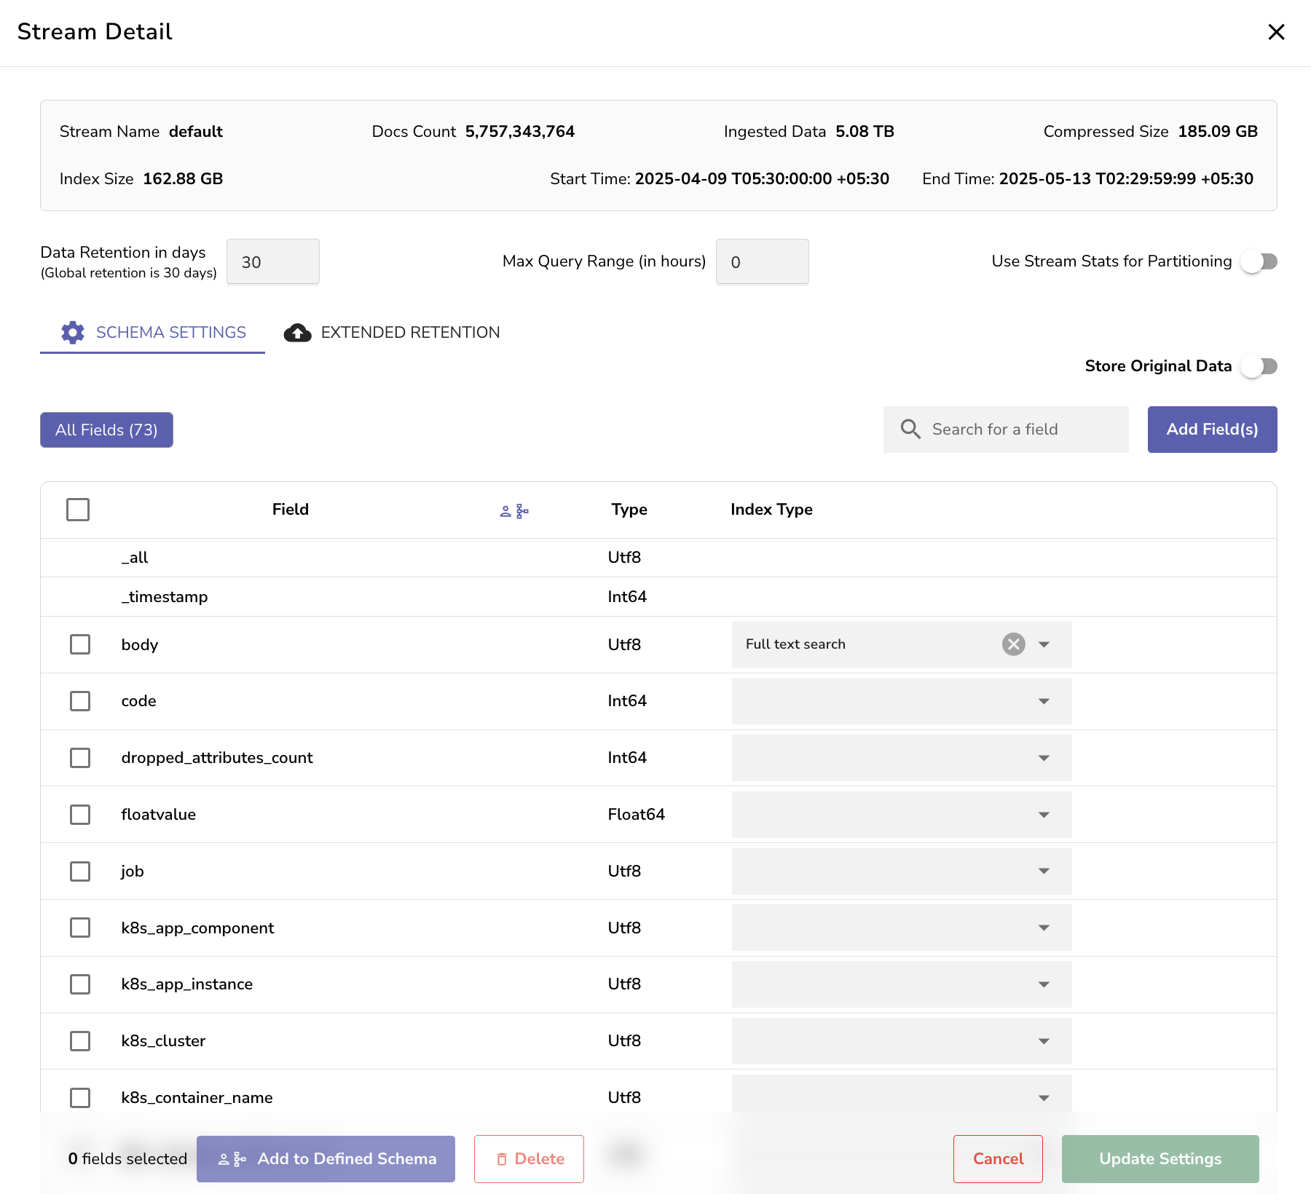1311x1194 pixels.
Task: Check the select-all fields header checkbox
Action: click(x=78, y=510)
